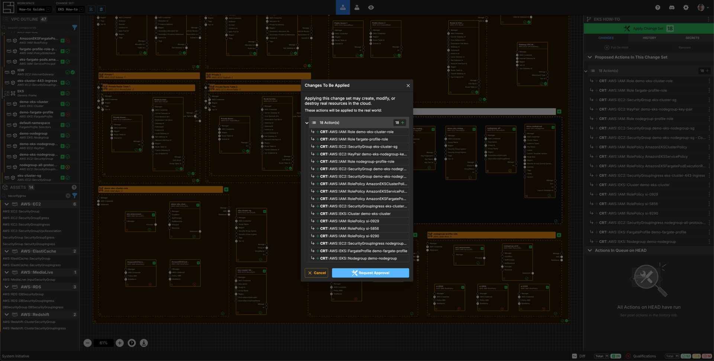714x361 pixels.
Task: Switch to the Changes tab
Action: 606,38
